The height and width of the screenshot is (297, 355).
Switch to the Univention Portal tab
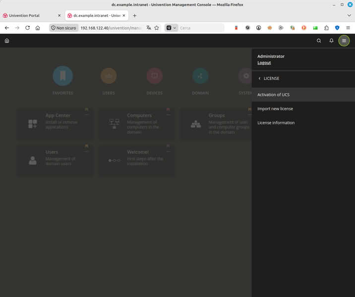click(x=32, y=16)
